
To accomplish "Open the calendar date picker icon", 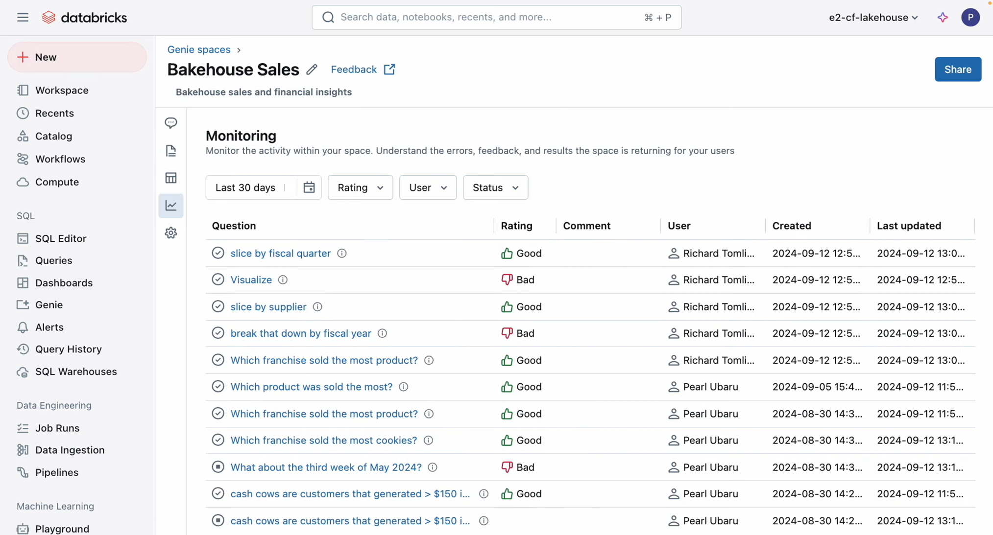I will coord(309,187).
